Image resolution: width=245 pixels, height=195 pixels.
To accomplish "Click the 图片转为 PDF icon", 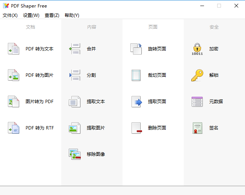I will pos(14,101).
